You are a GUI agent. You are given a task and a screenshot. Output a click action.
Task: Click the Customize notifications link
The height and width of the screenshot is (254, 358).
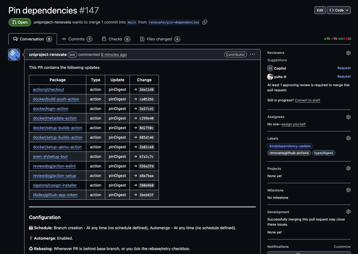pos(342,247)
